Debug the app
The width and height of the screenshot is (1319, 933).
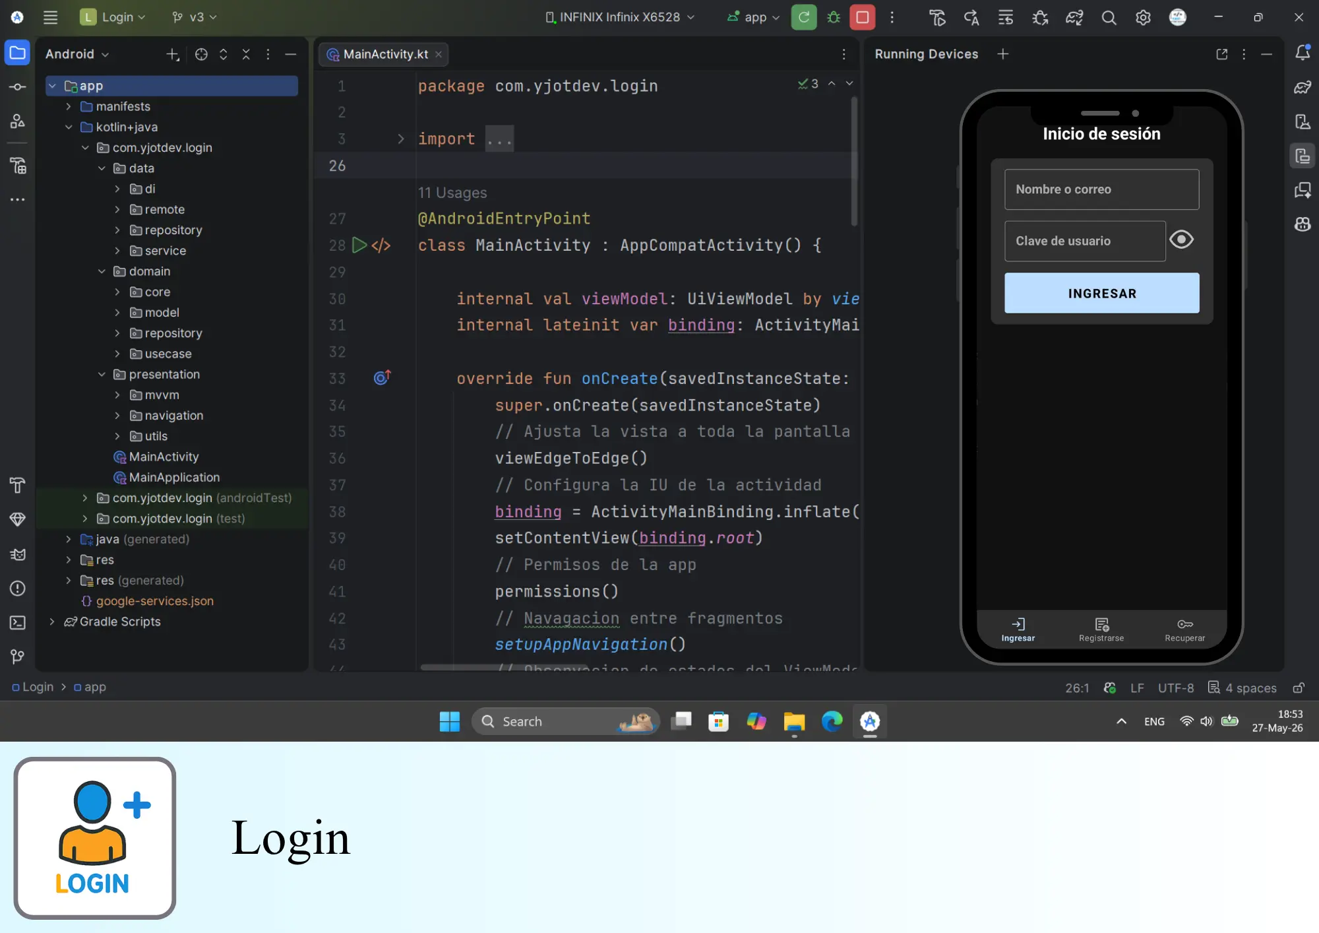834,17
